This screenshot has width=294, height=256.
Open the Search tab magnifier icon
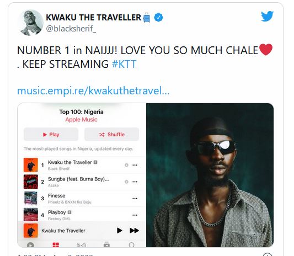tap(132, 245)
